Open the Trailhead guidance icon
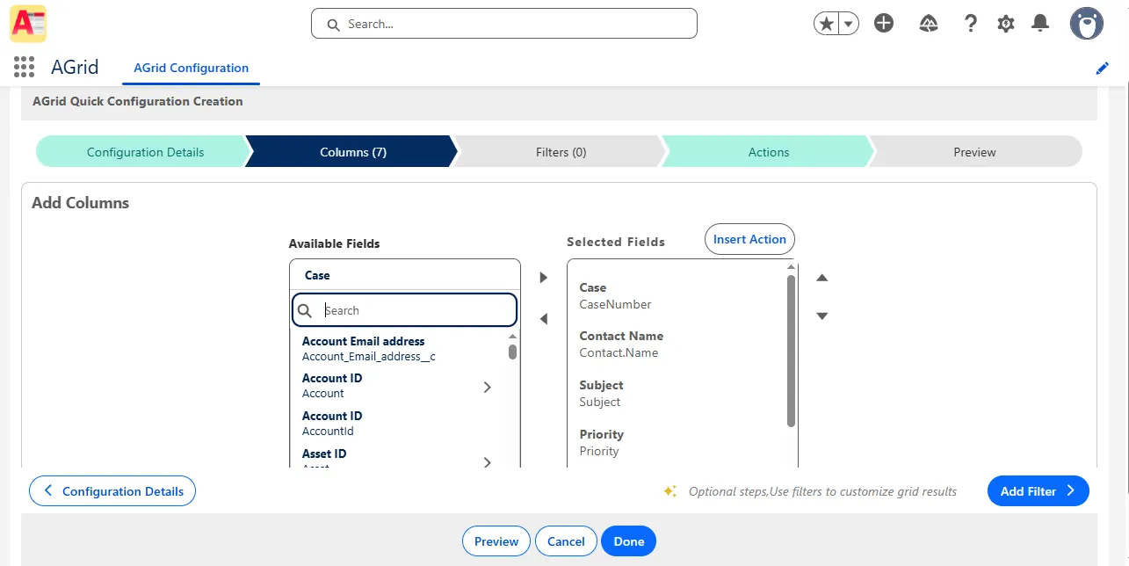Image resolution: width=1129 pixels, height=566 pixels. click(929, 24)
